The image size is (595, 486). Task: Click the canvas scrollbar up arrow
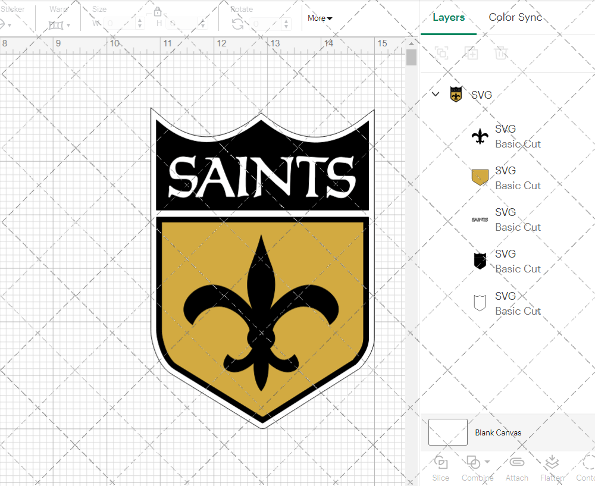(411, 43)
